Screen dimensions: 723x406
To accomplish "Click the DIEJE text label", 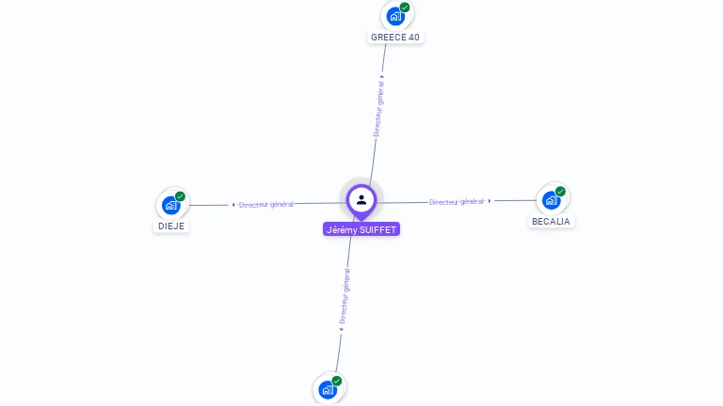I will pyautogui.click(x=171, y=226).
